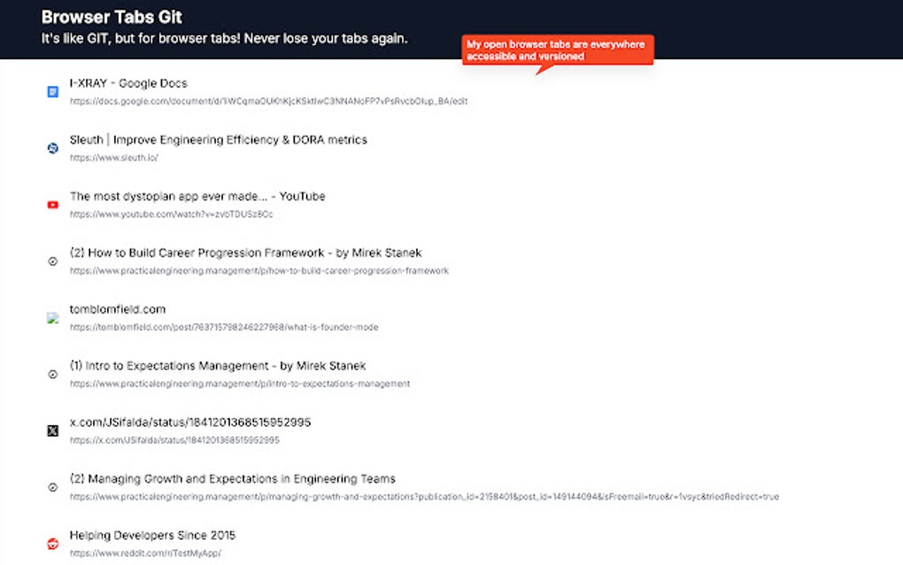
Task: Open the Helping Developers Since 2015 Reddit tab
Action: pyautogui.click(x=152, y=535)
